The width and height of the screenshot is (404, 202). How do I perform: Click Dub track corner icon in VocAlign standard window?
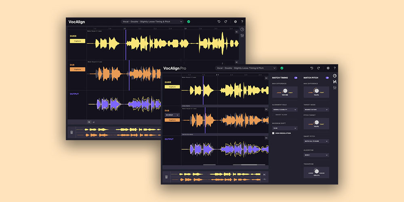coord(237,62)
